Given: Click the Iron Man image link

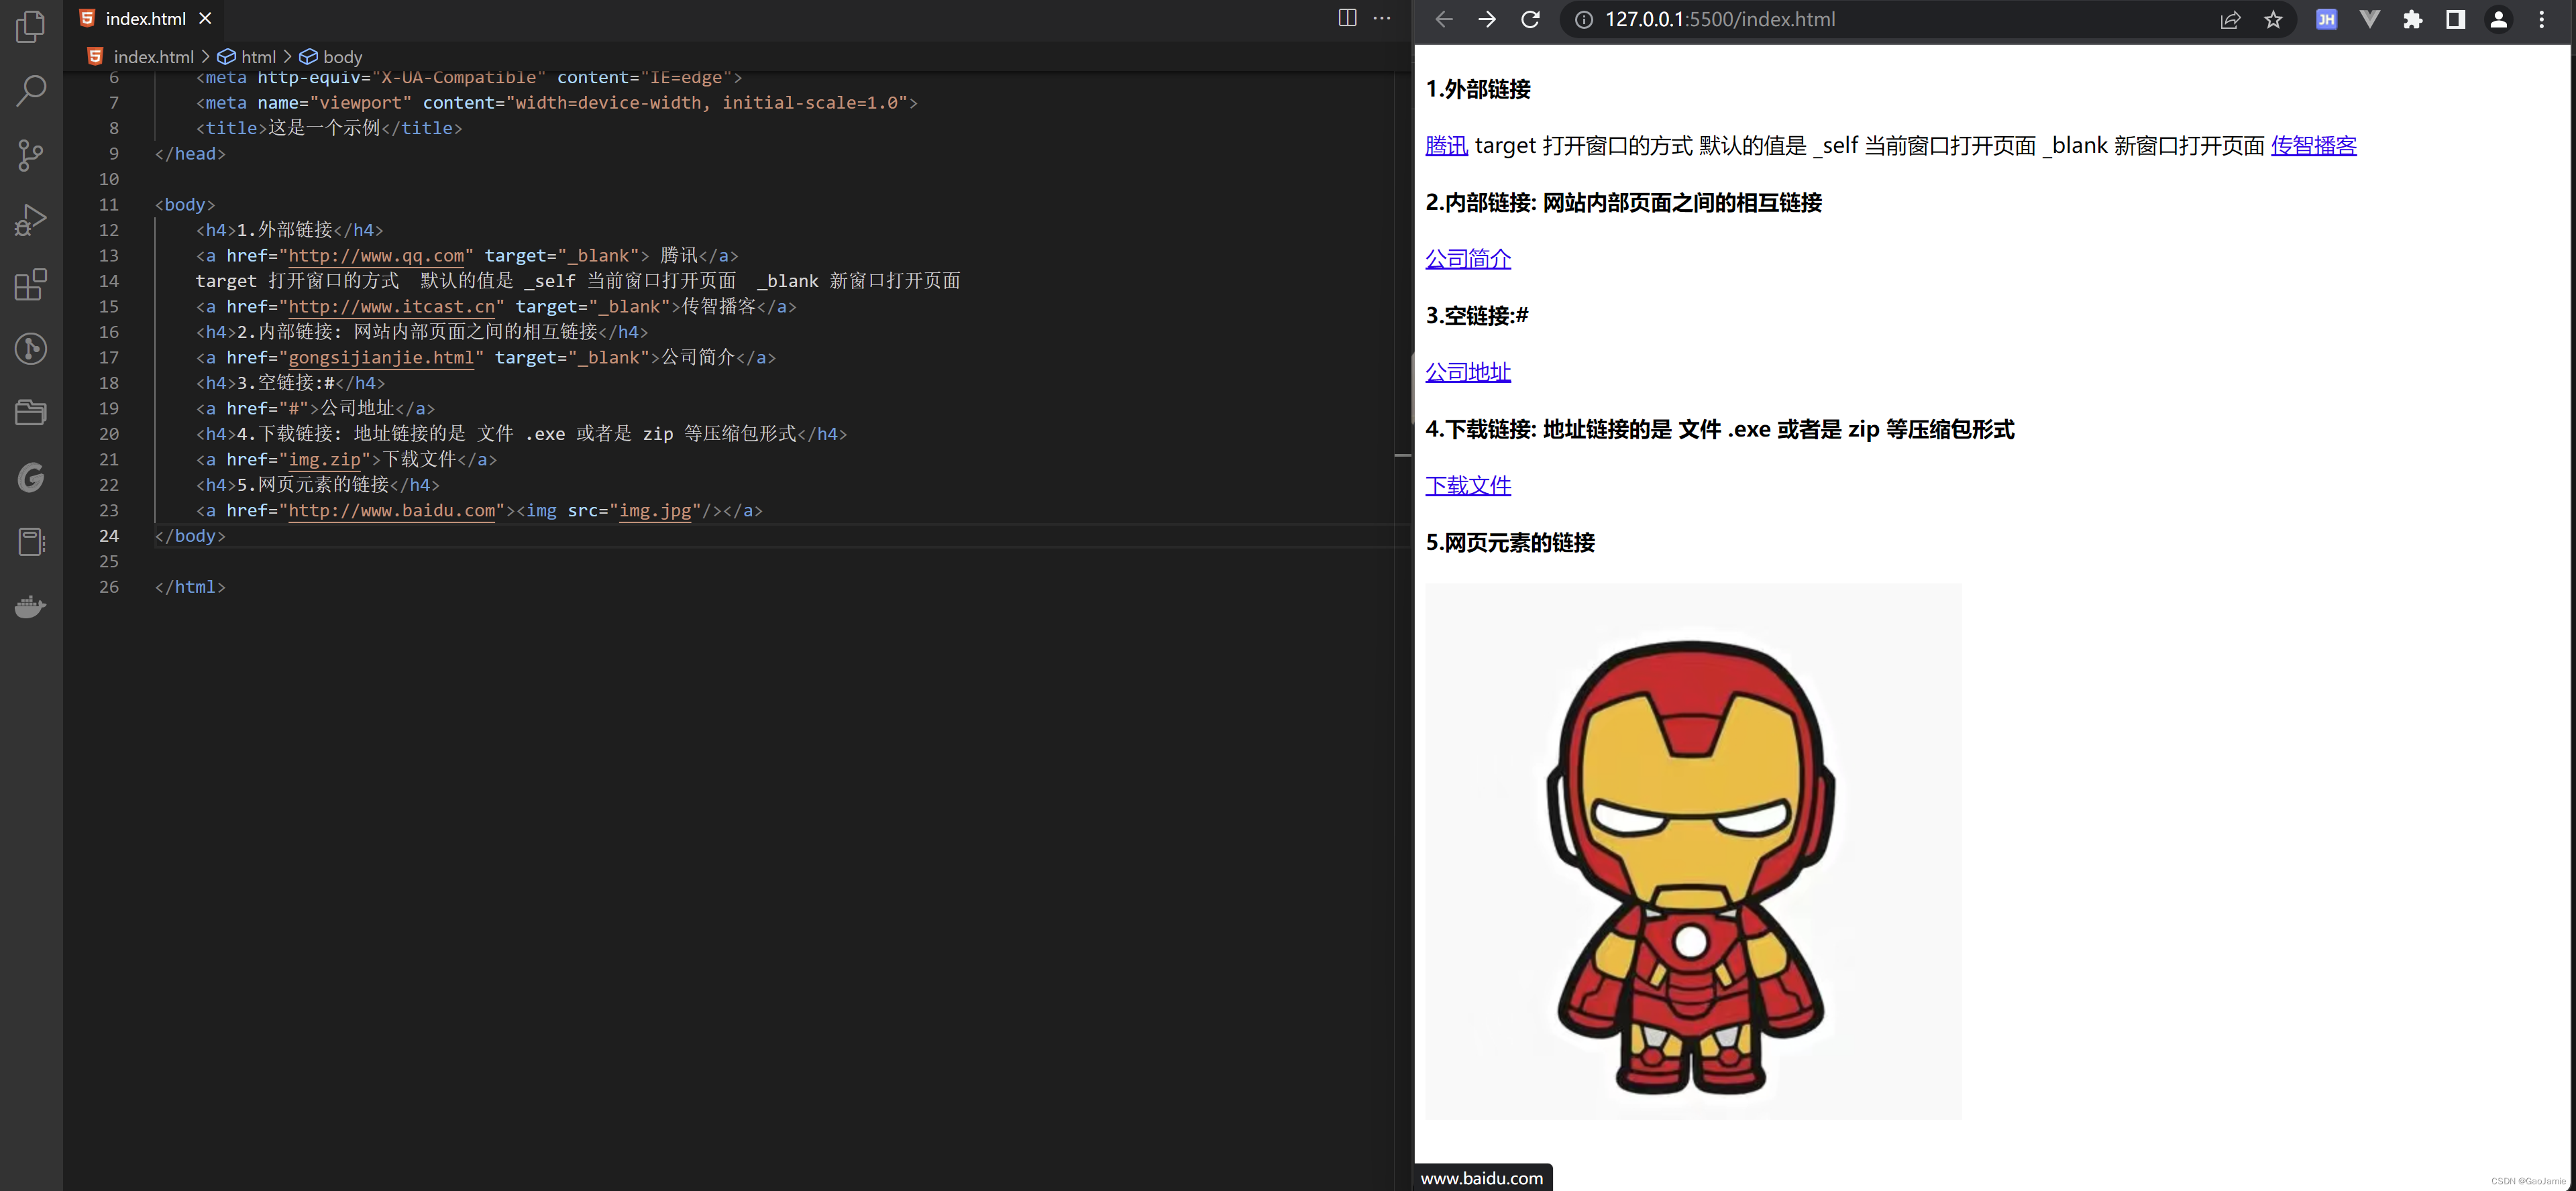Looking at the screenshot, I should (1693, 851).
